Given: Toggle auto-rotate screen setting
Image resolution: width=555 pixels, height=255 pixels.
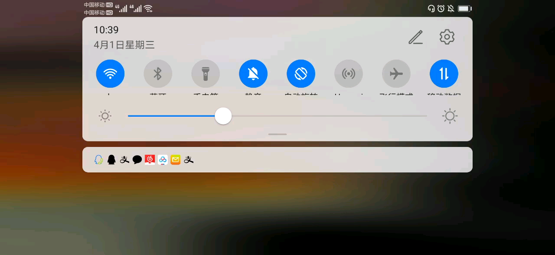Looking at the screenshot, I should pyautogui.click(x=301, y=73).
